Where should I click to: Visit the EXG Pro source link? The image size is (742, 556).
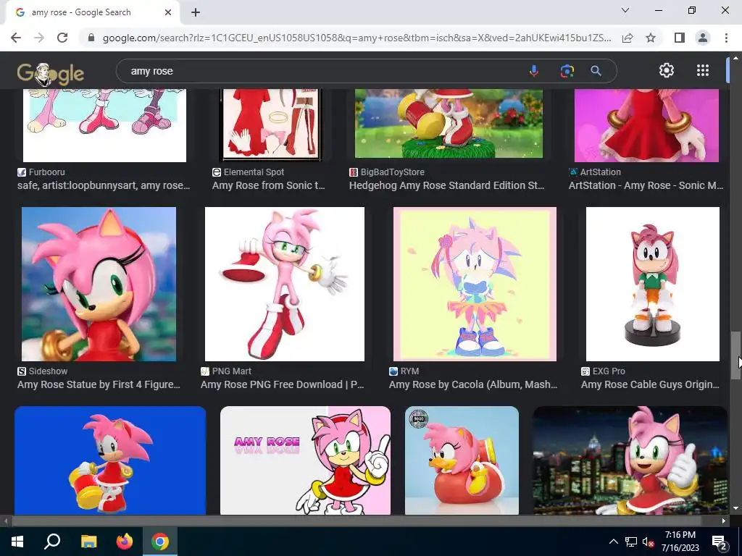(604, 371)
